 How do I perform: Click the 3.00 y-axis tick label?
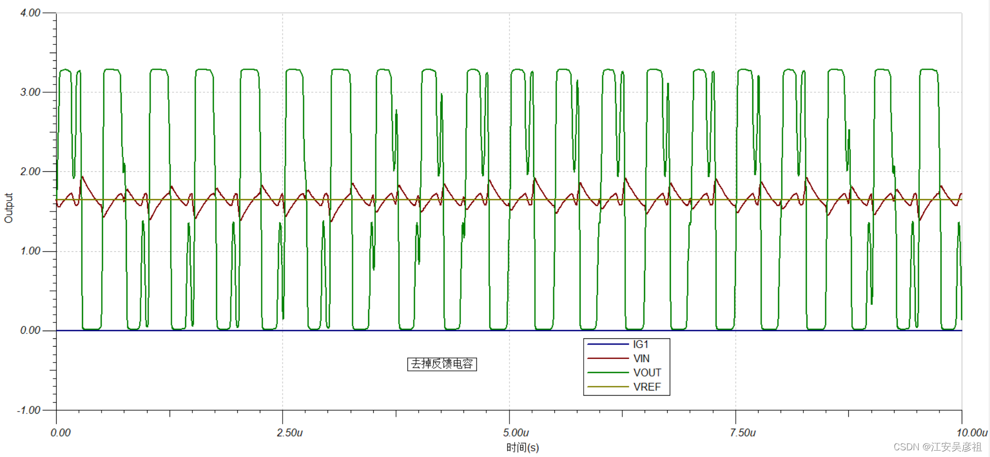click(30, 92)
